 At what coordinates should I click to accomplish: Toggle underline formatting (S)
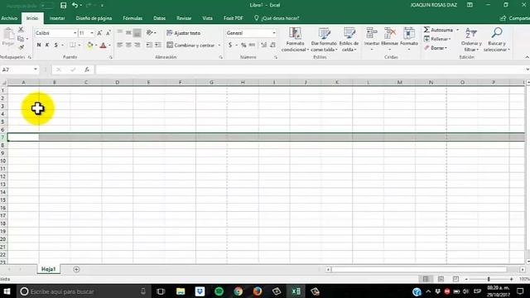pyautogui.click(x=56, y=45)
